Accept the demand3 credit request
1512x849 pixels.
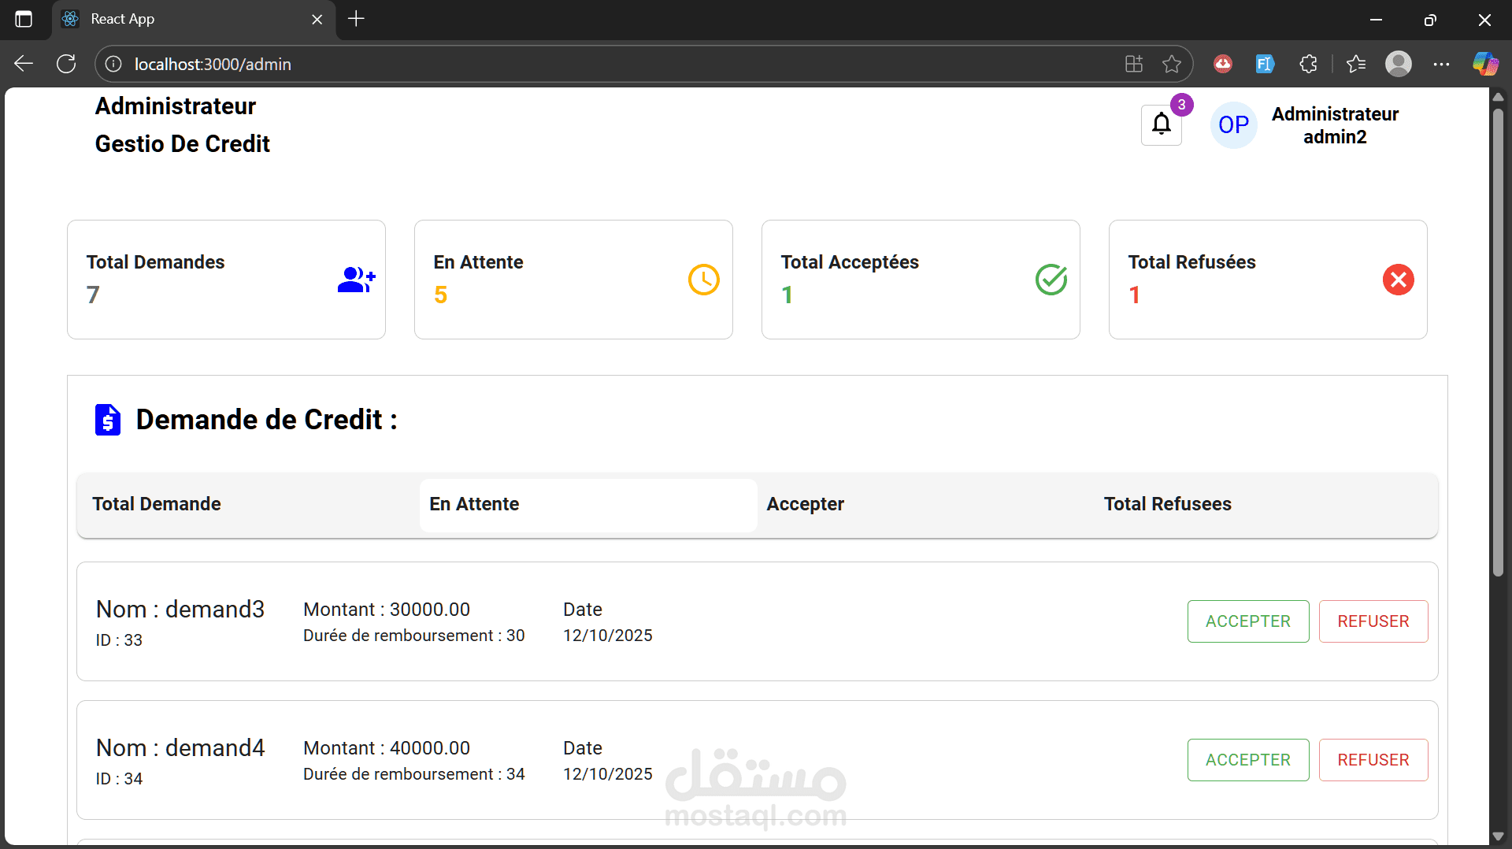click(1248, 621)
